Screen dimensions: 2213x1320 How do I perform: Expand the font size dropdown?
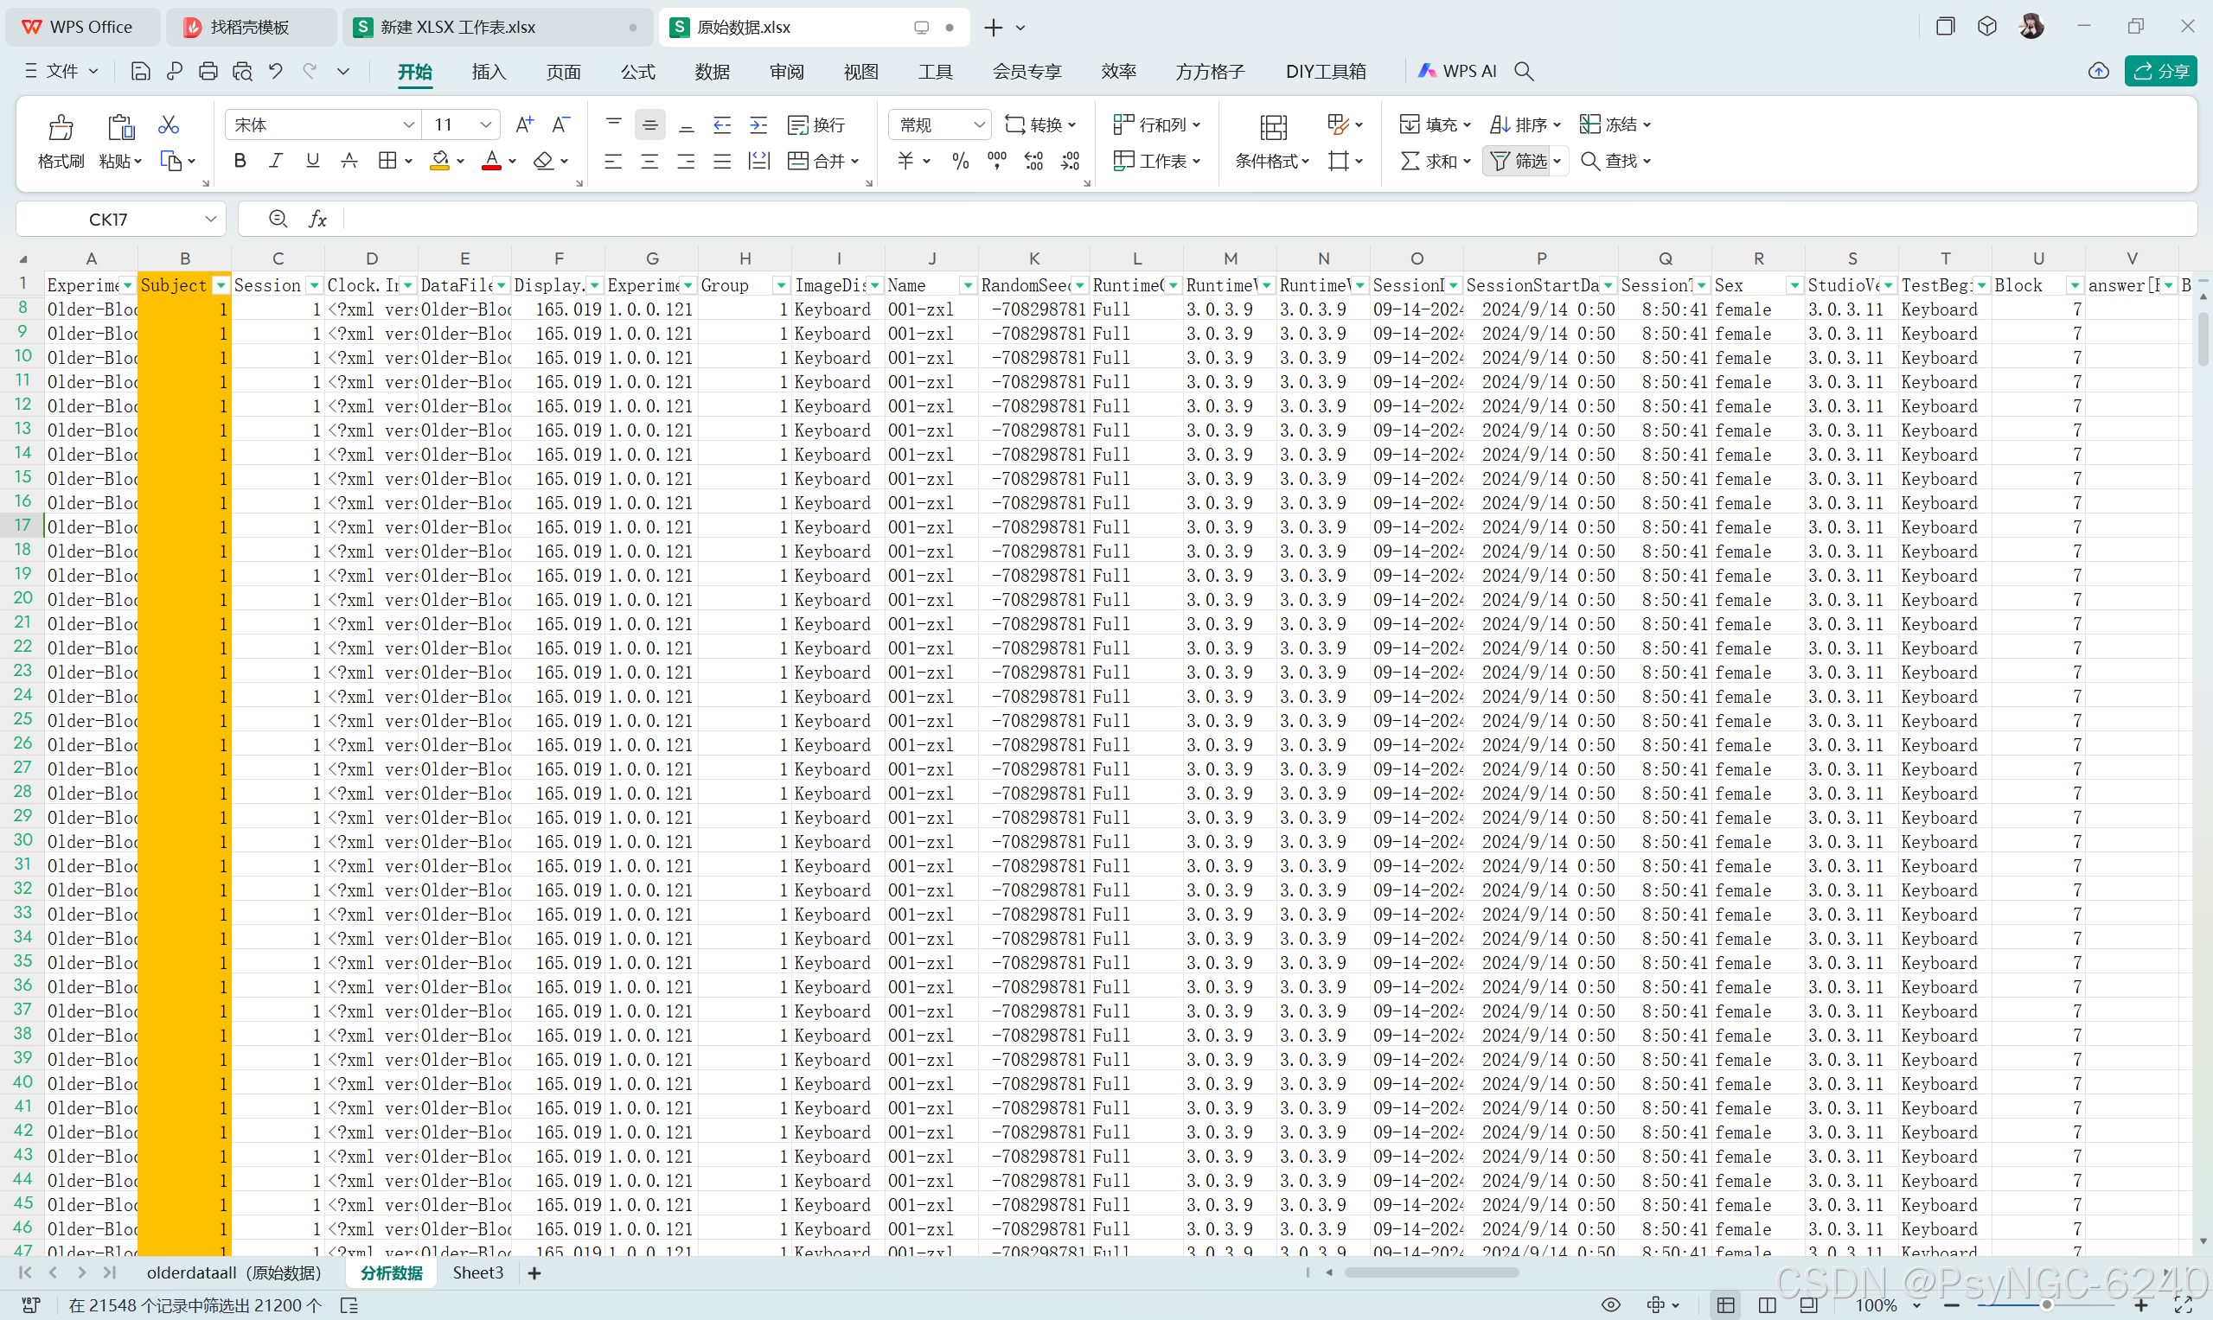click(486, 125)
